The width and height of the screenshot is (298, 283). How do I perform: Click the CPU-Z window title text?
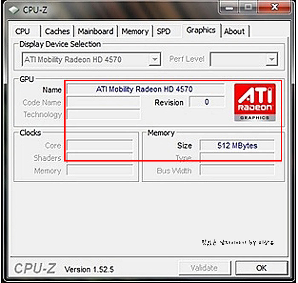click(x=35, y=10)
